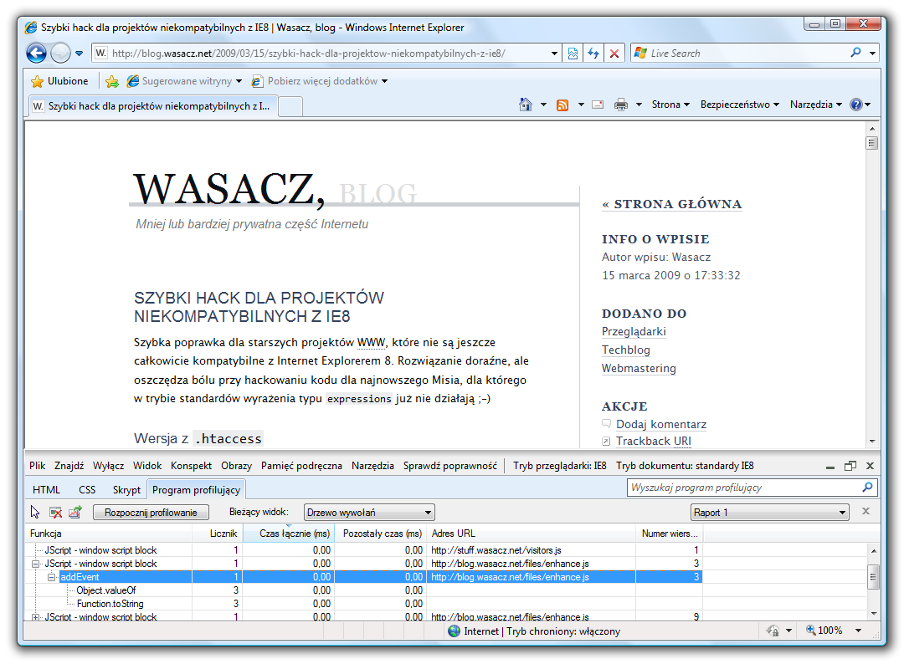Click the Back navigation arrow
Screen dimensions: 904x664
point(36,54)
